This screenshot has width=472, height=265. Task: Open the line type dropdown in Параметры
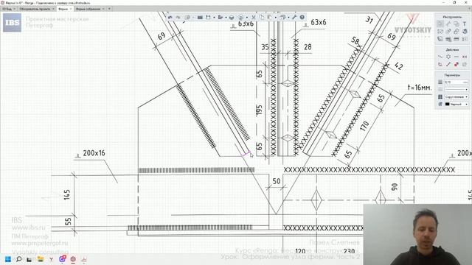click(457, 89)
